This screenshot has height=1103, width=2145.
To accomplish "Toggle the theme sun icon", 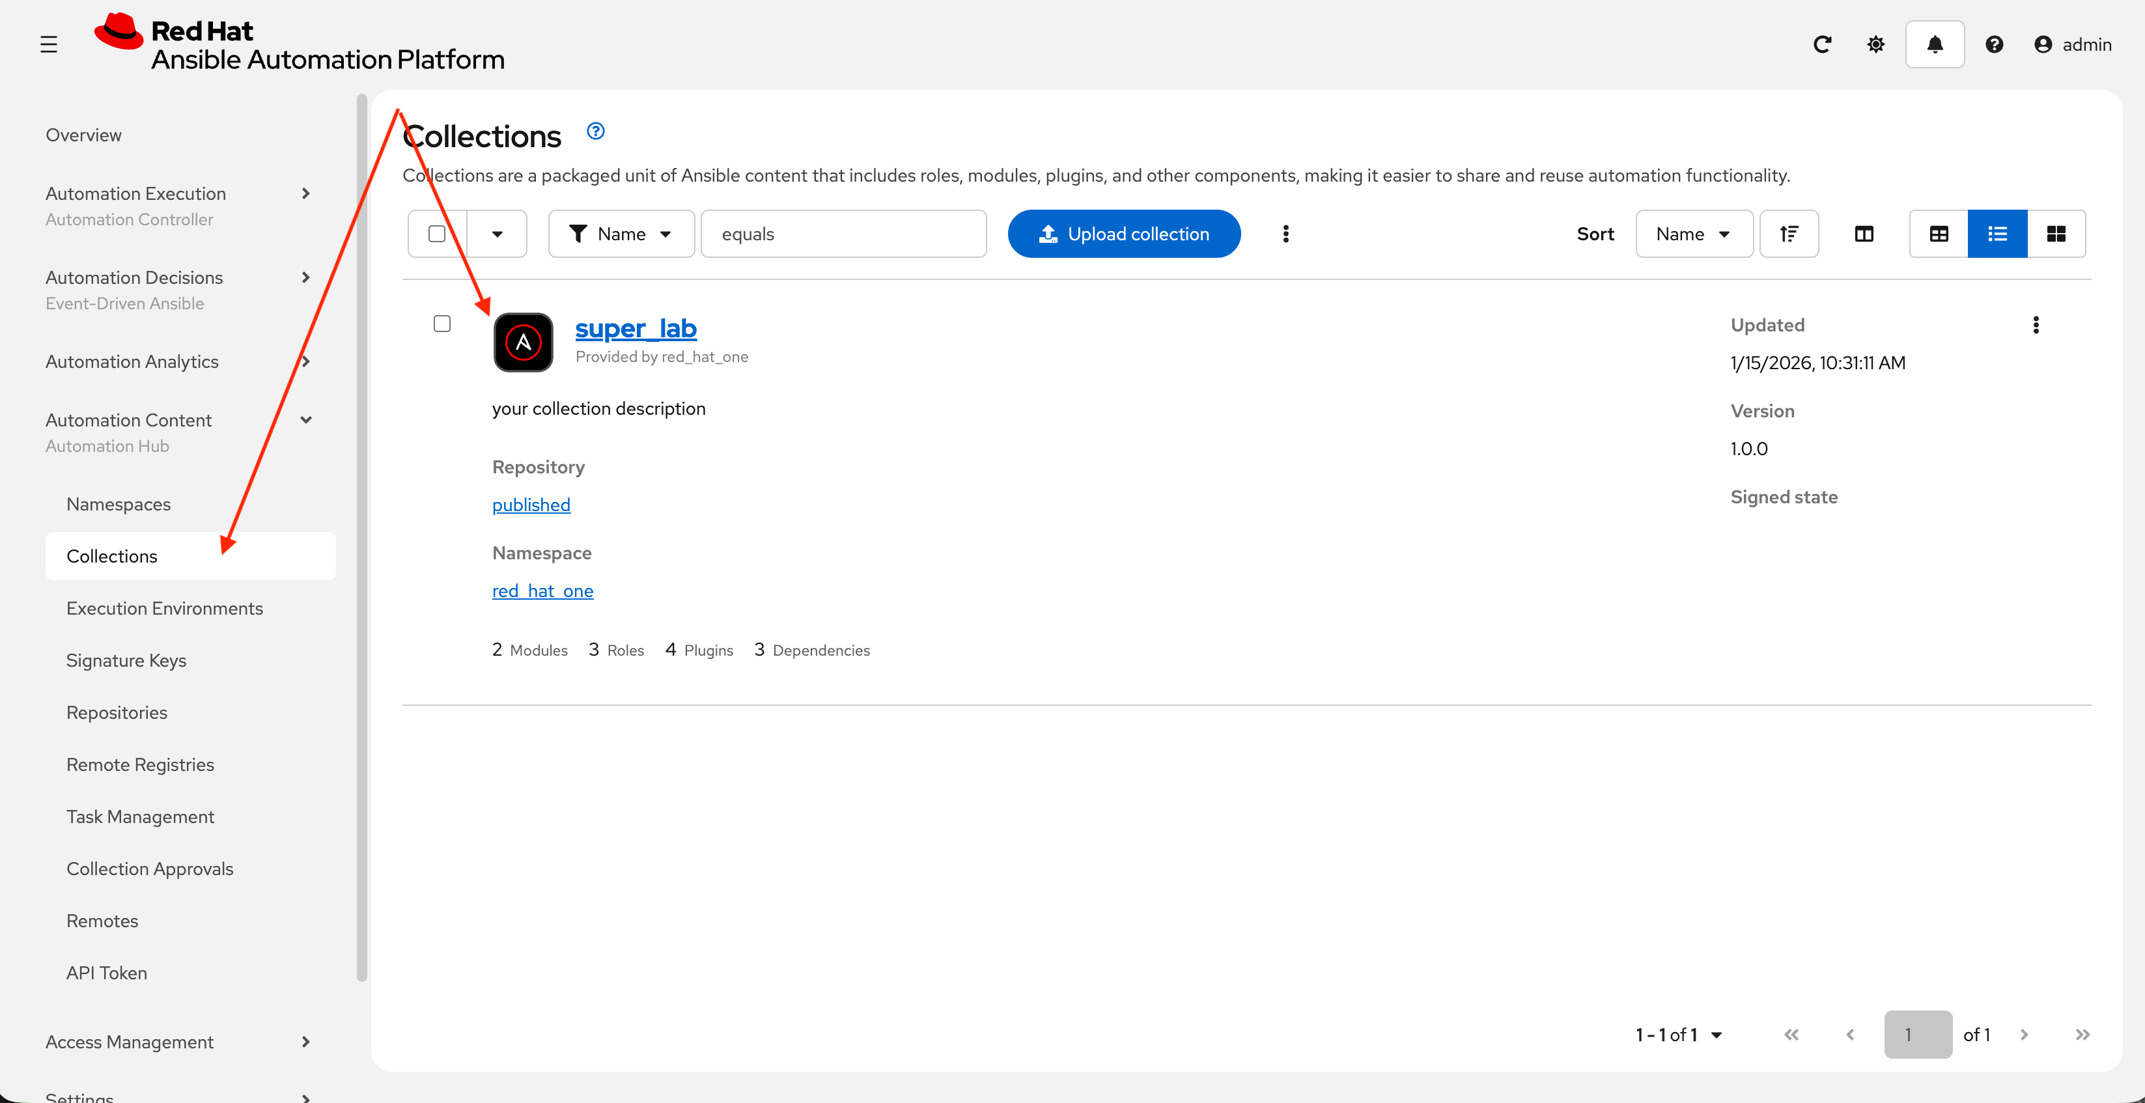I will [x=1875, y=44].
